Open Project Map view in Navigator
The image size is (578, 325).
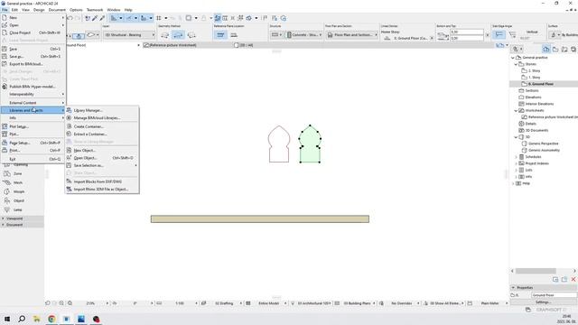[x=546, y=49]
